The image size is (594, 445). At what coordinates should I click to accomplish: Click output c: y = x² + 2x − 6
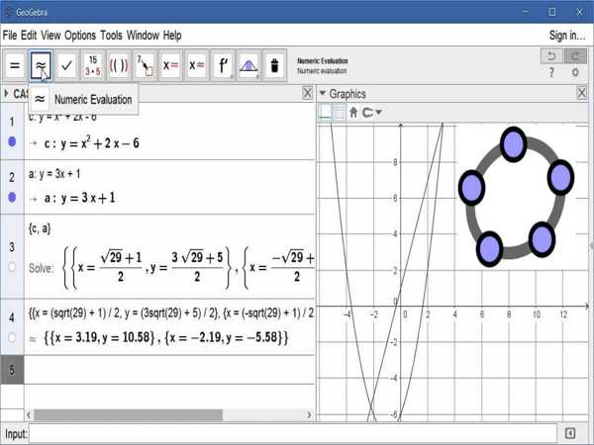tap(92, 143)
